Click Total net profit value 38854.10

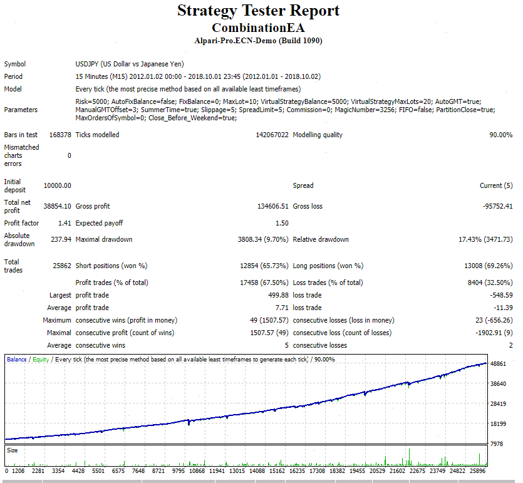pyautogui.click(x=58, y=206)
